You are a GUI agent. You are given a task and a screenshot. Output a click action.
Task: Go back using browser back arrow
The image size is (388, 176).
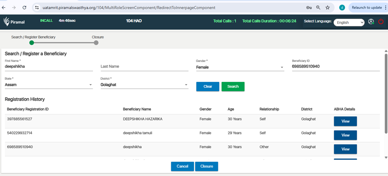[x=5, y=7]
